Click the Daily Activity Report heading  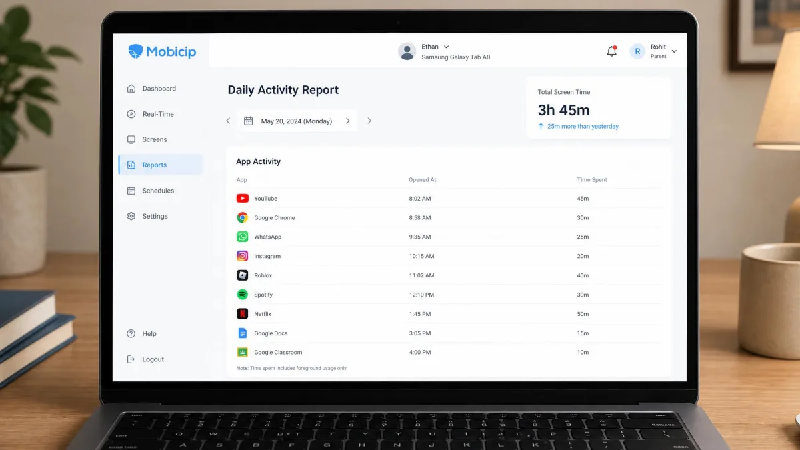coord(283,90)
